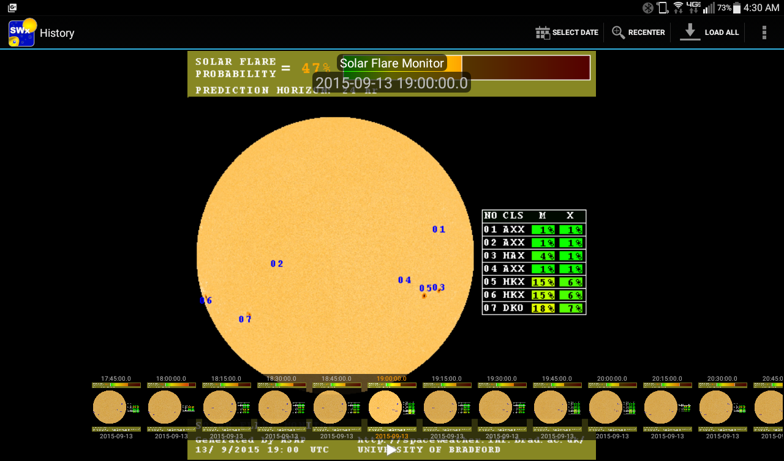784x461 pixels.
Task: Select the 19:30:00.0 thumbnail
Action: click(502, 406)
